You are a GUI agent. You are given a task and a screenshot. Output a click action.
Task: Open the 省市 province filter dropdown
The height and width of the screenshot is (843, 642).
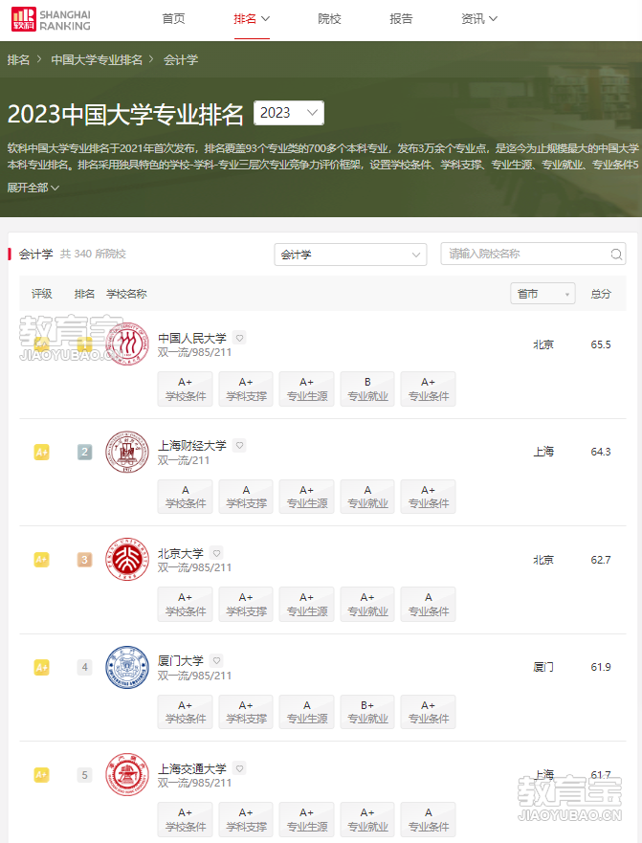(x=542, y=294)
